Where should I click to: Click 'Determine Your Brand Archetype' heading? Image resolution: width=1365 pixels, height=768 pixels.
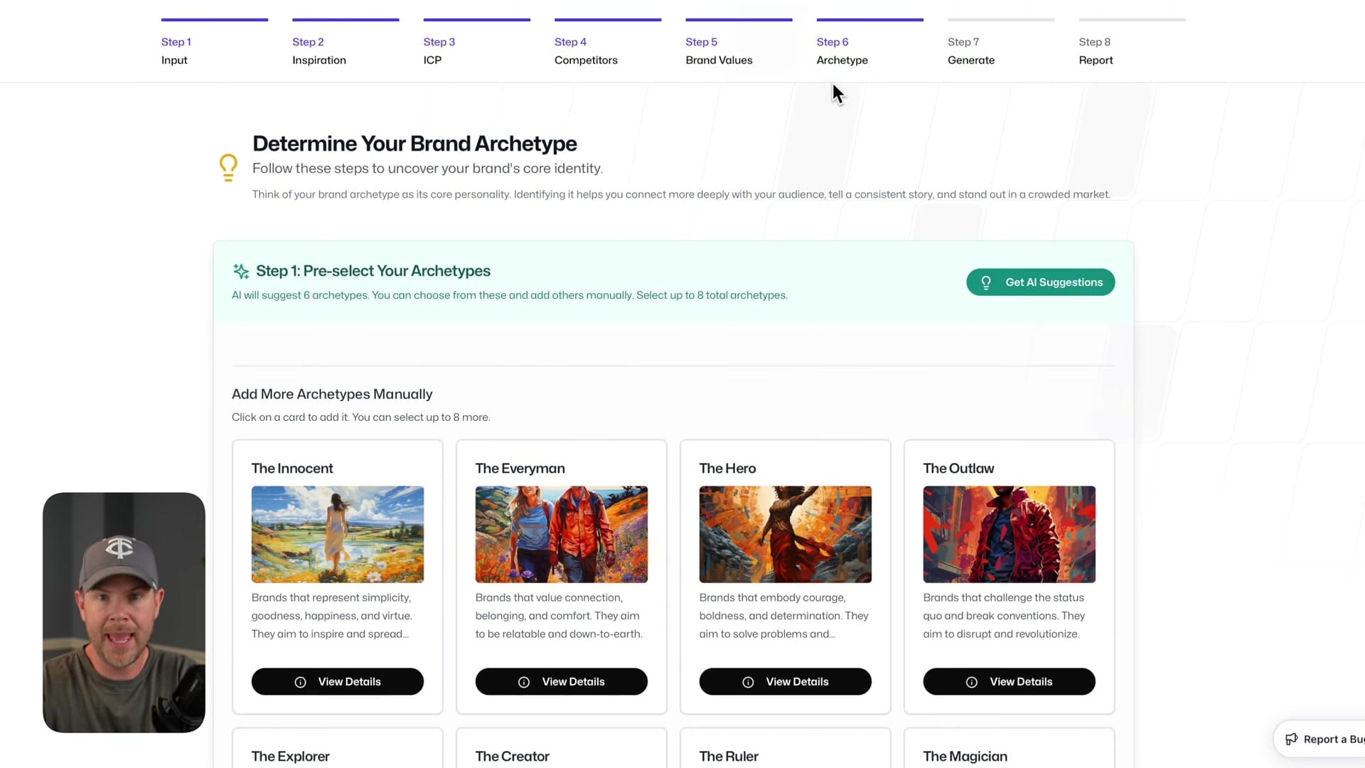tap(414, 144)
